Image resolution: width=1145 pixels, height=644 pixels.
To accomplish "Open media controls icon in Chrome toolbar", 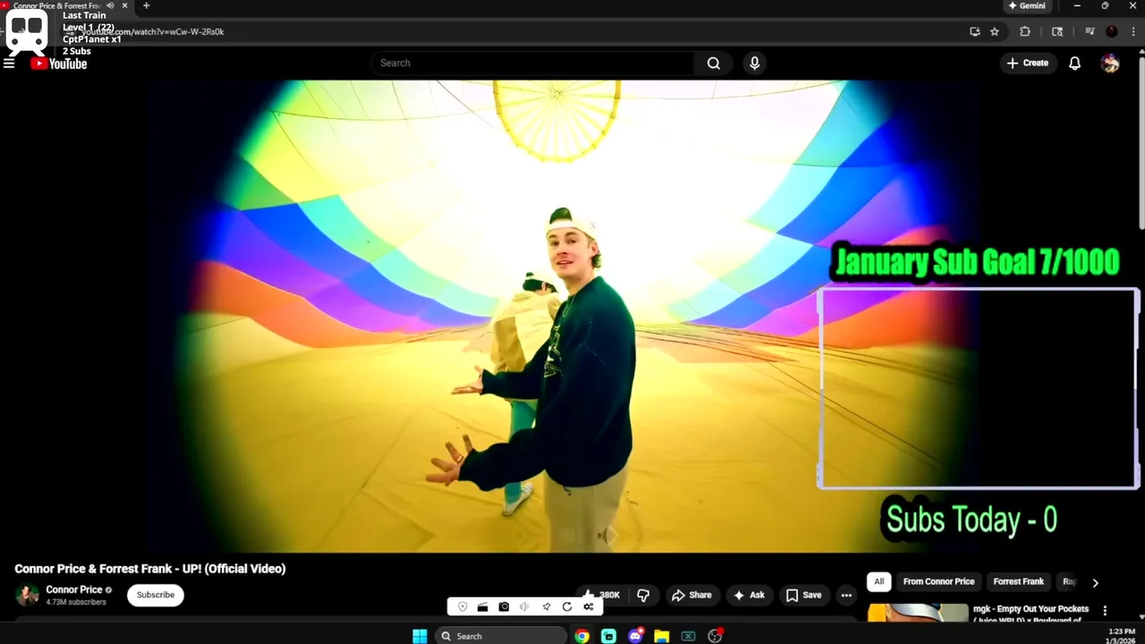I will point(1090,31).
